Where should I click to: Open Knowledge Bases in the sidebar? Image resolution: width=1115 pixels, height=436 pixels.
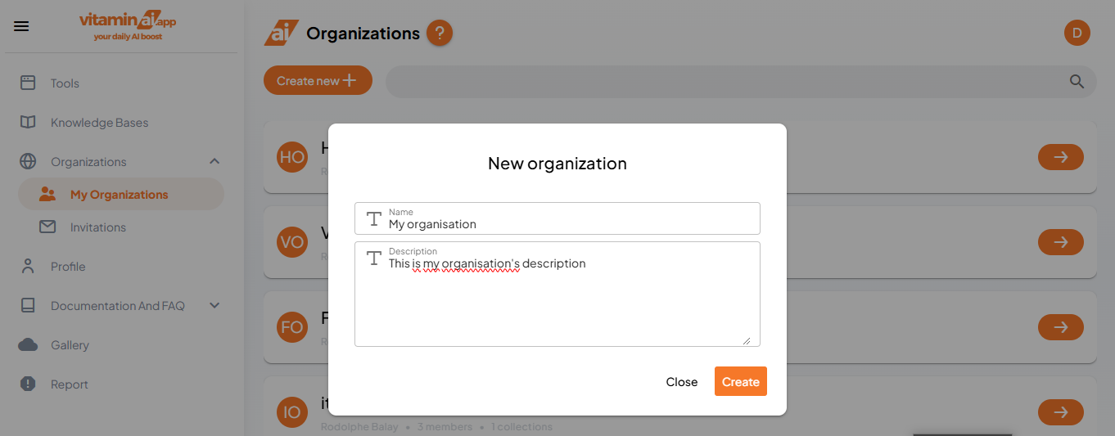point(99,123)
